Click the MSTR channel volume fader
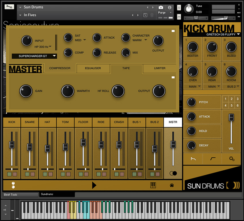Image resolution: width=244 pixels, height=221 pixels. 173,144
